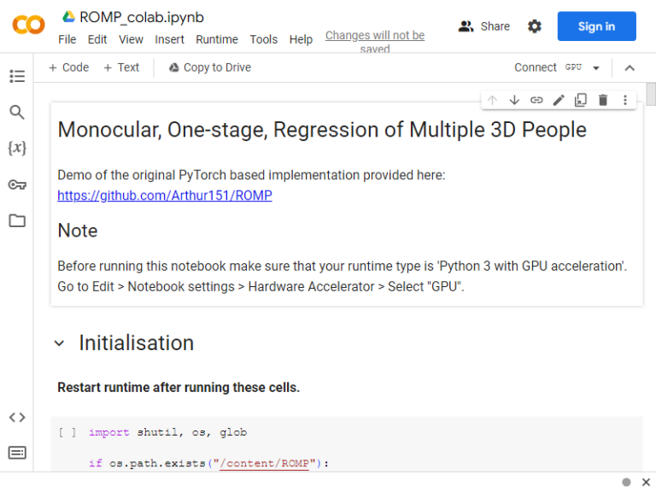The height and width of the screenshot is (492, 656).
Task: Move cell down with the arrow icon
Action: point(514,100)
